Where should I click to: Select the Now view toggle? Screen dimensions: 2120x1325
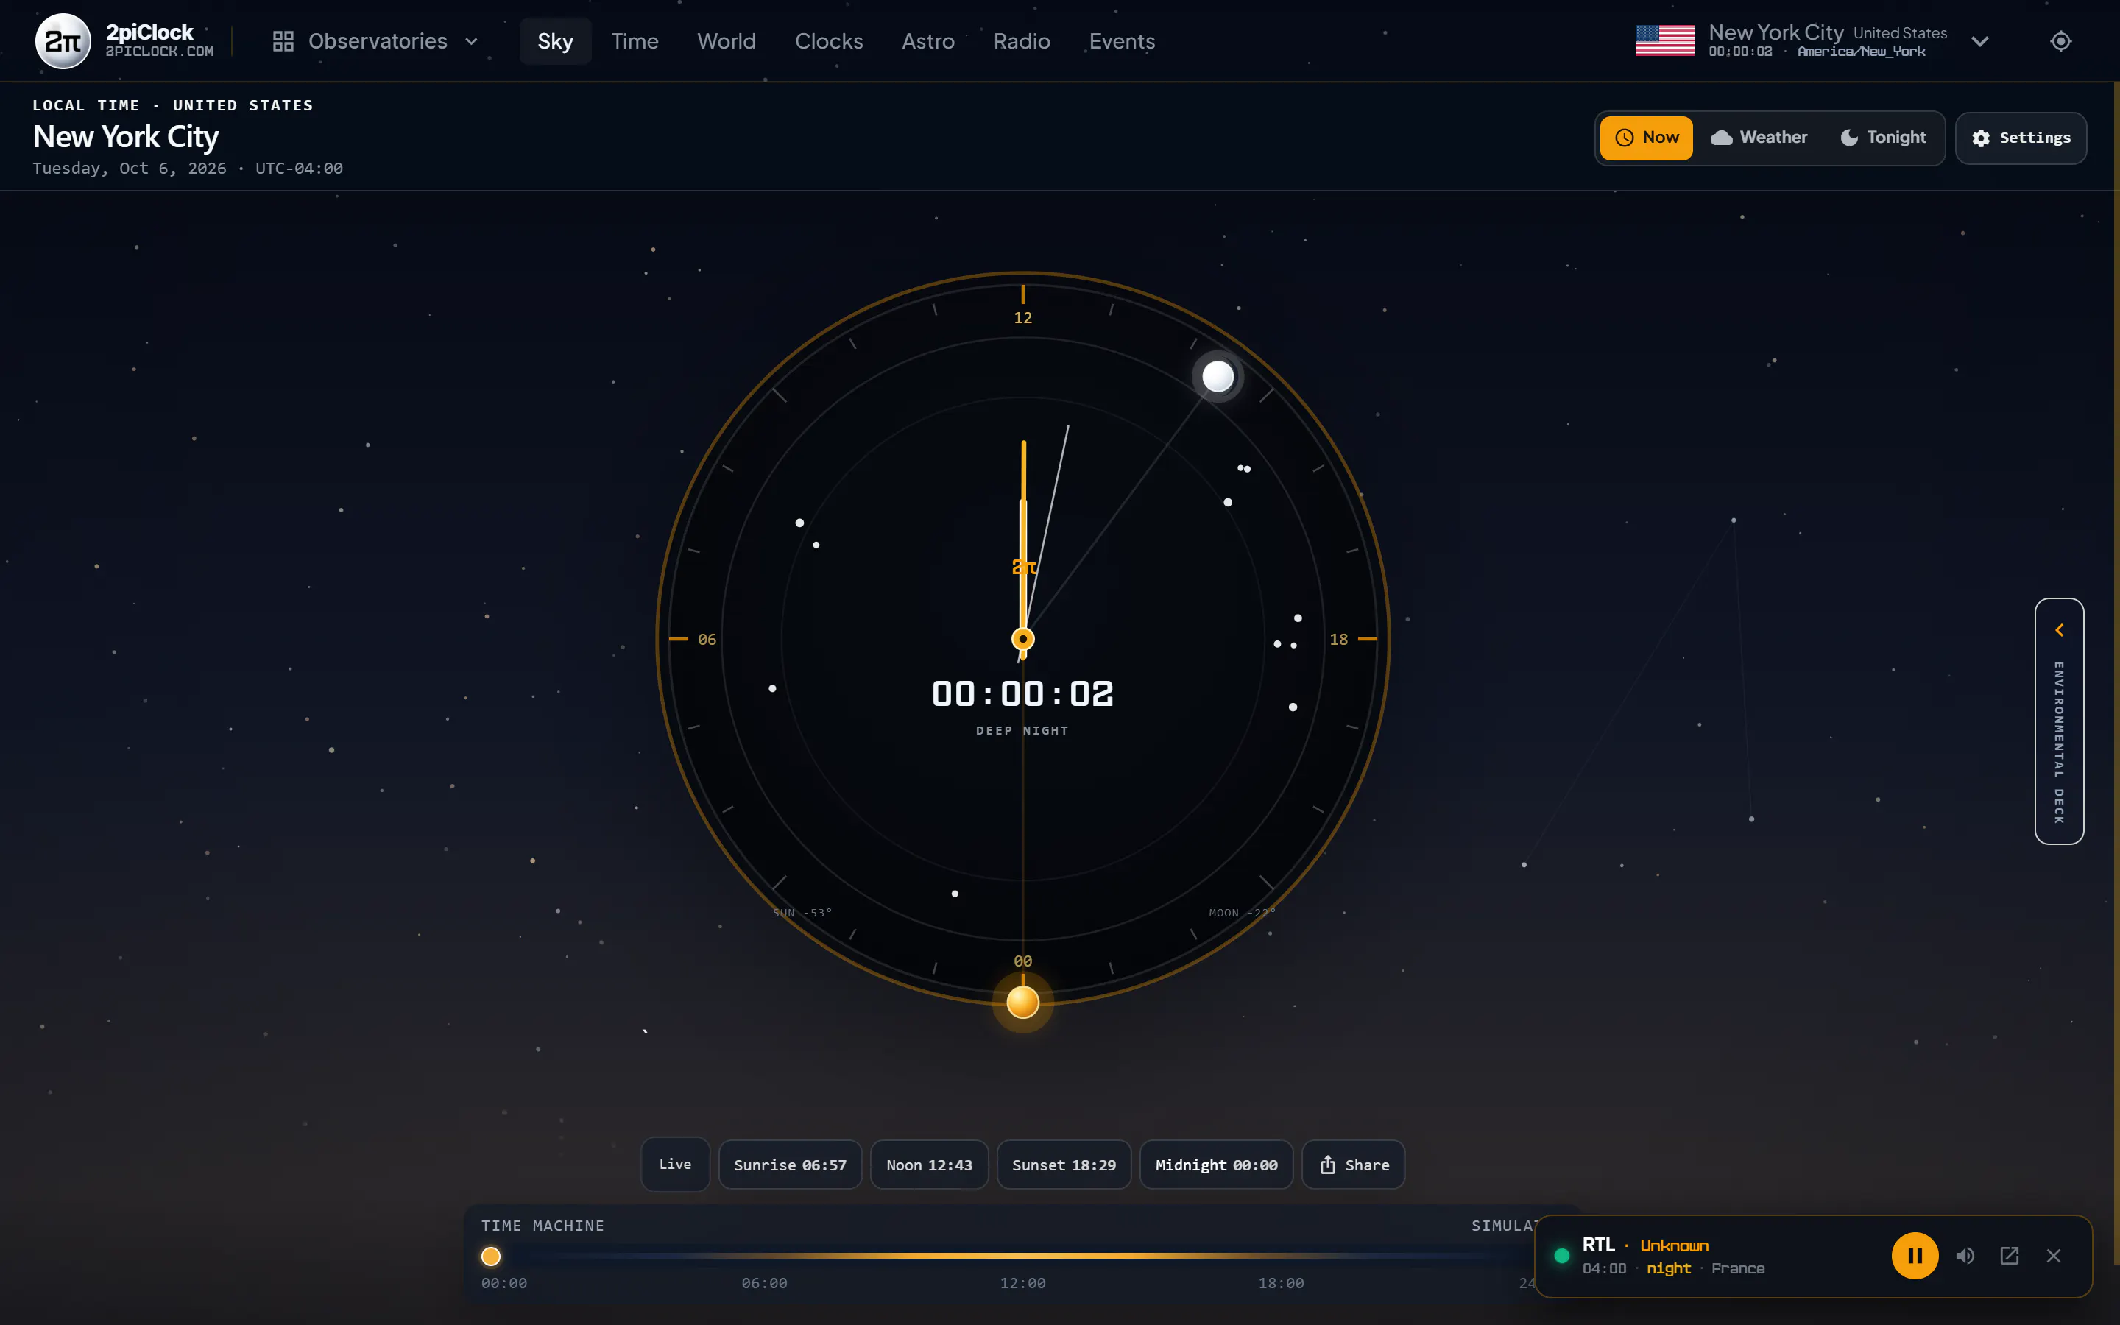click(1646, 138)
